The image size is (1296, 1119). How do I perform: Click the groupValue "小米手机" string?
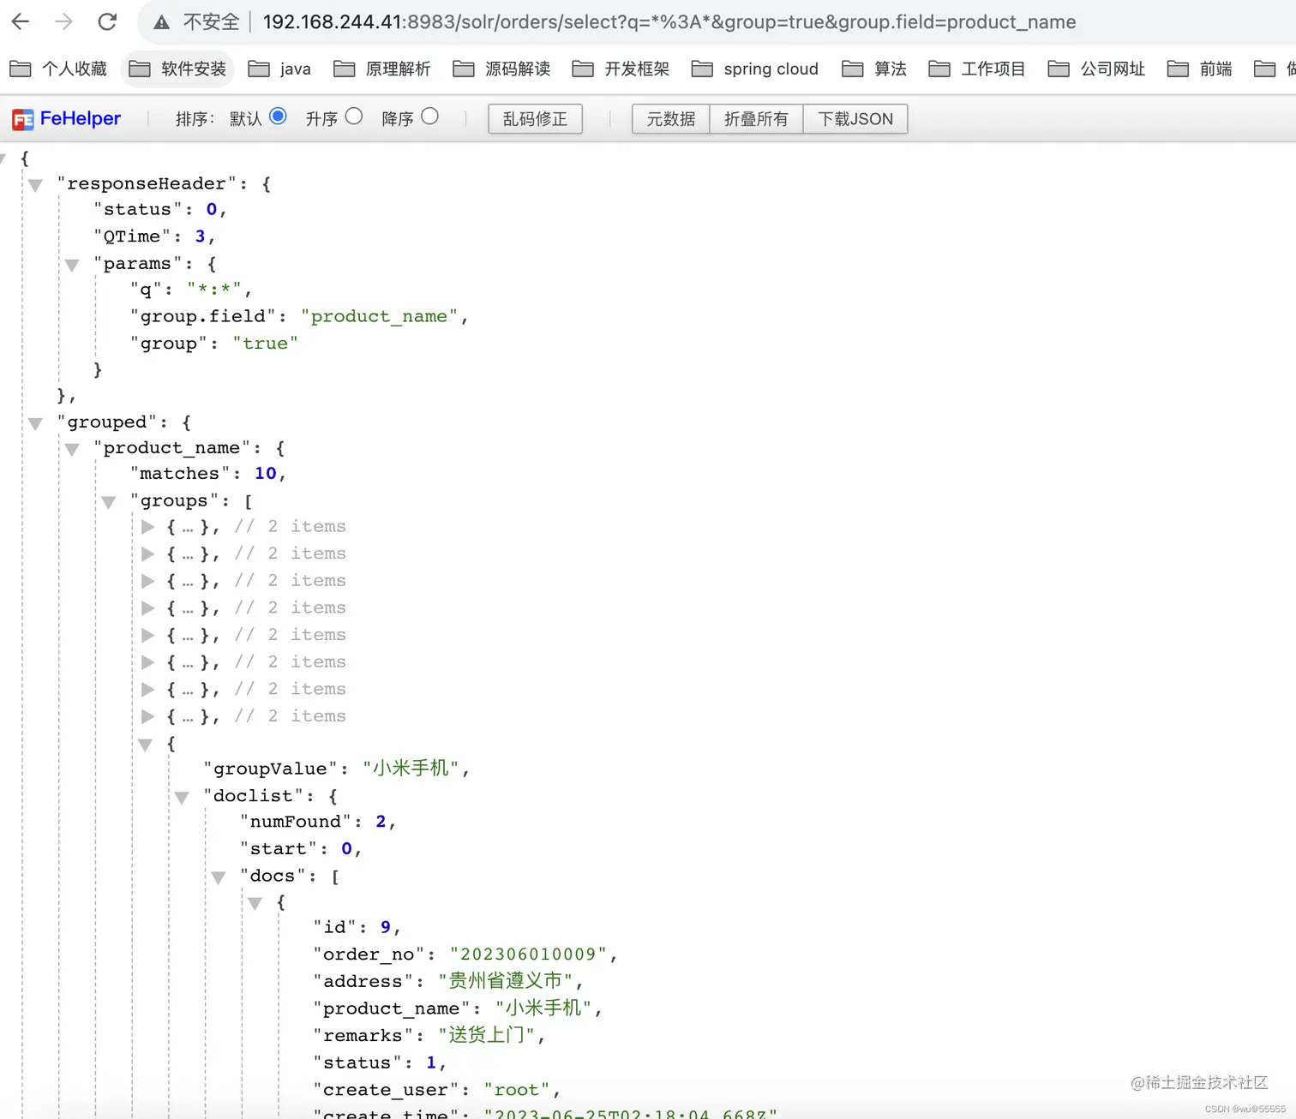tap(411, 768)
